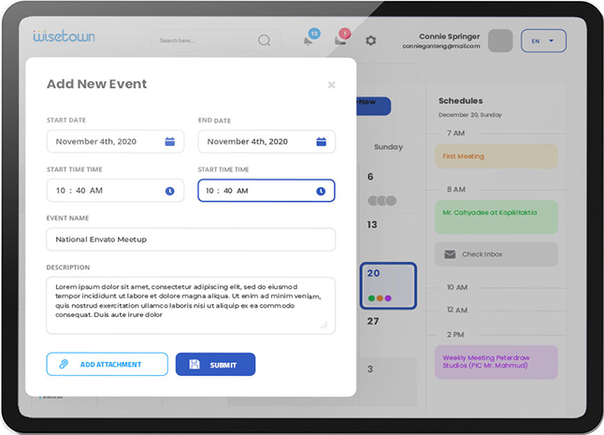This screenshot has width=604, height=435.
Task: Select calendar day 6
Action: [370, 177]
